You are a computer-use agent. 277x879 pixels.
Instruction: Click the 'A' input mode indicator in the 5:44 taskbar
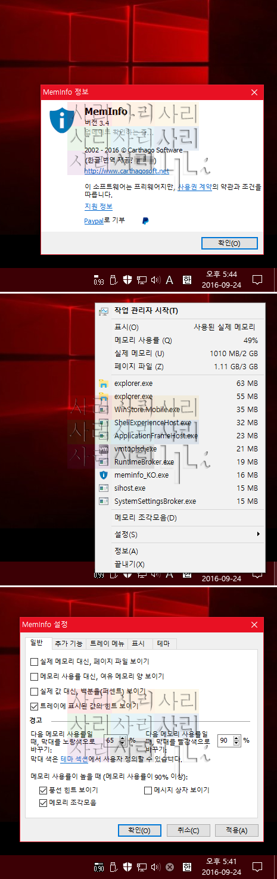click(169, 280)
